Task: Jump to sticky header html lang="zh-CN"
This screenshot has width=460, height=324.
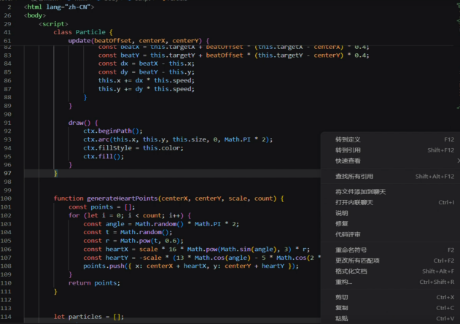Action: [59, 7]
